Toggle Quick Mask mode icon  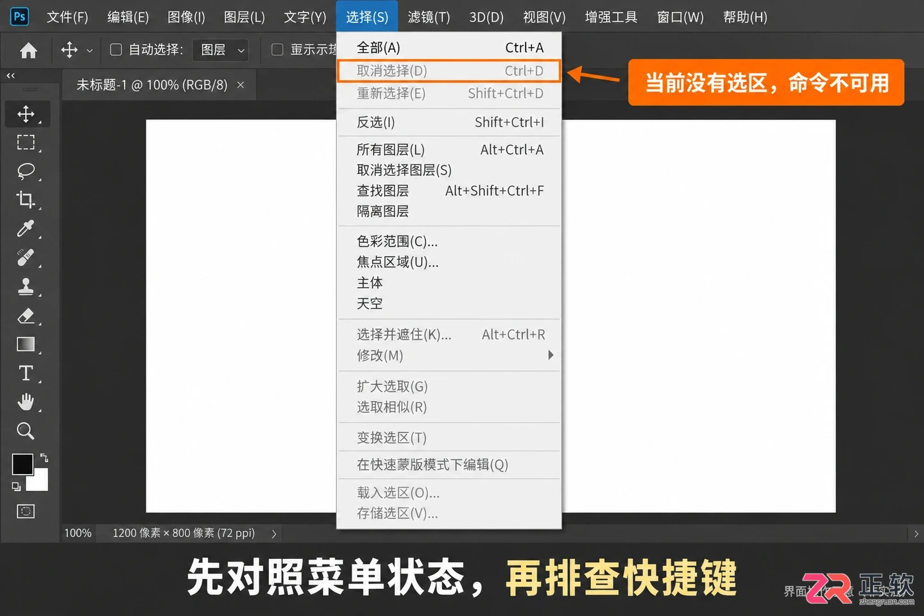pyautogui.click(x=26, y=511)
